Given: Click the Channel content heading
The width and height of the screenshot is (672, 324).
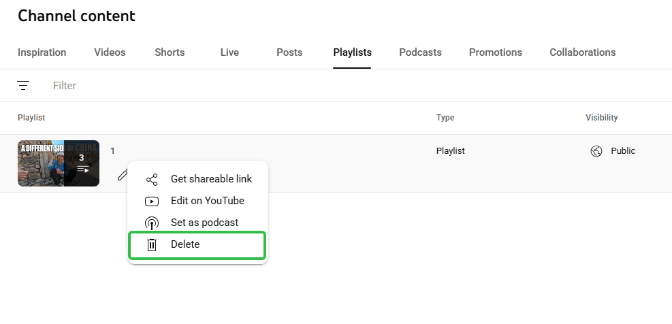Looking at the screenshot, I should tap(76, 16).
